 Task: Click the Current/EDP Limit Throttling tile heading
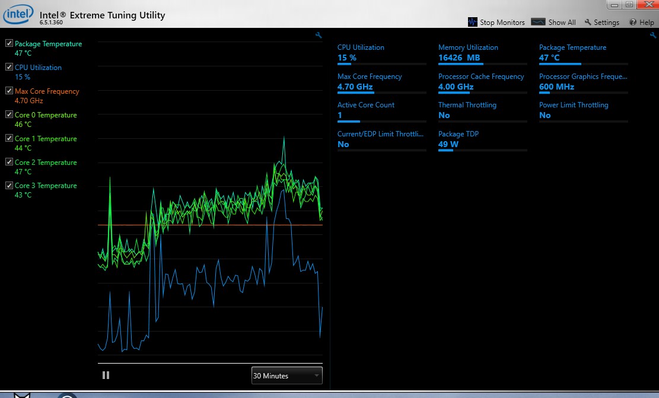(380, 134)
